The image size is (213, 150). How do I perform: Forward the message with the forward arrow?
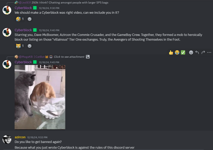pyautogui.click(x=203, y=52)
